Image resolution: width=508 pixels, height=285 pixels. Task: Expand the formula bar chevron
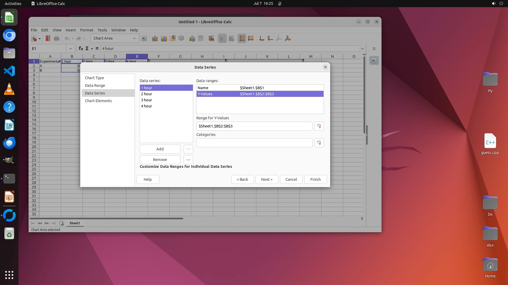click(362, 49)
